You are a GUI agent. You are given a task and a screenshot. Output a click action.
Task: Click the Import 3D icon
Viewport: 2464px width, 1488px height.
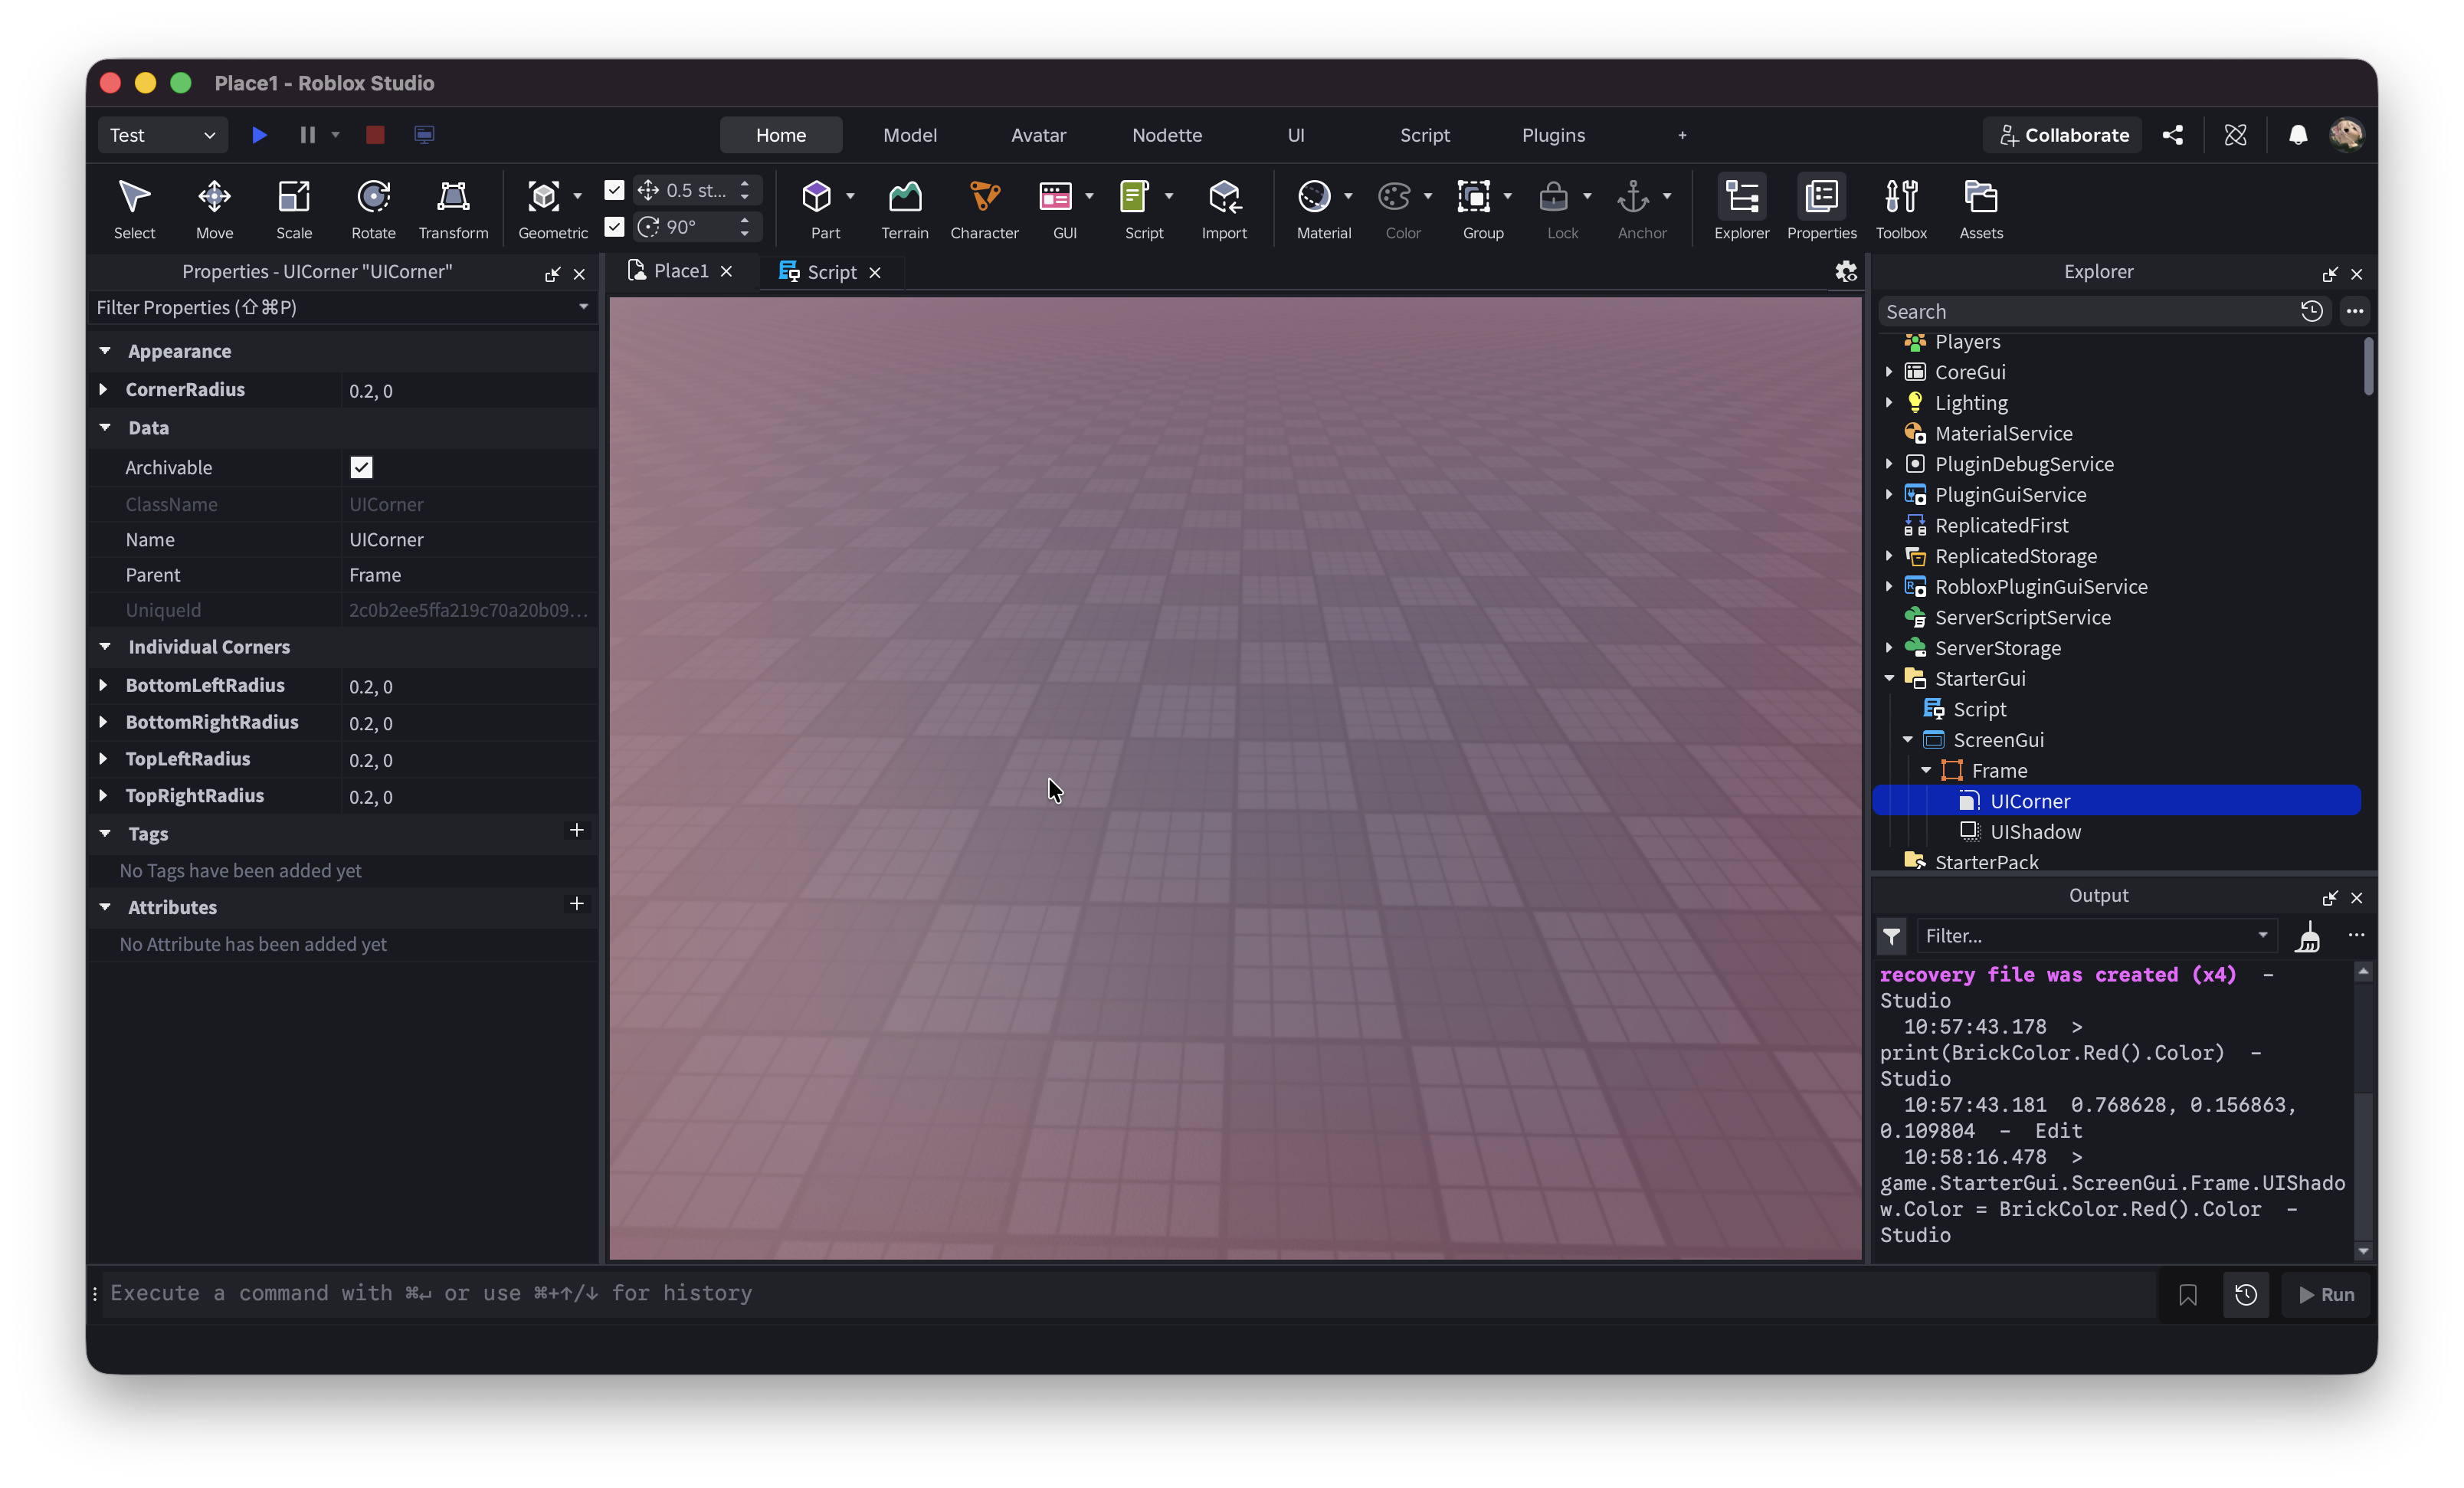[1224, 197]
